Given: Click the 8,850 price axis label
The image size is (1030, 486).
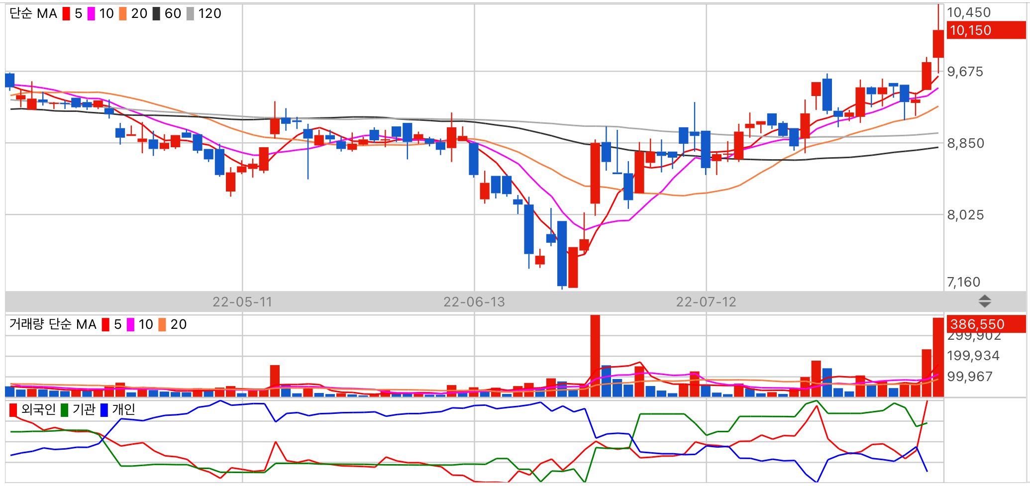Looking at the screenshot, I should point(966,143).
